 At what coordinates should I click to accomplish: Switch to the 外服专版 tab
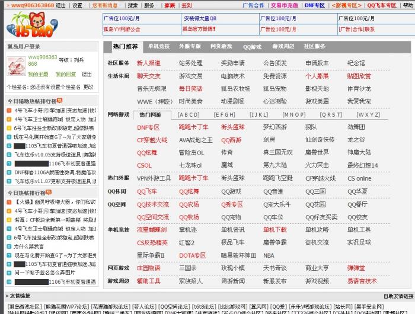pyautogui.click(x=190, y=46)
